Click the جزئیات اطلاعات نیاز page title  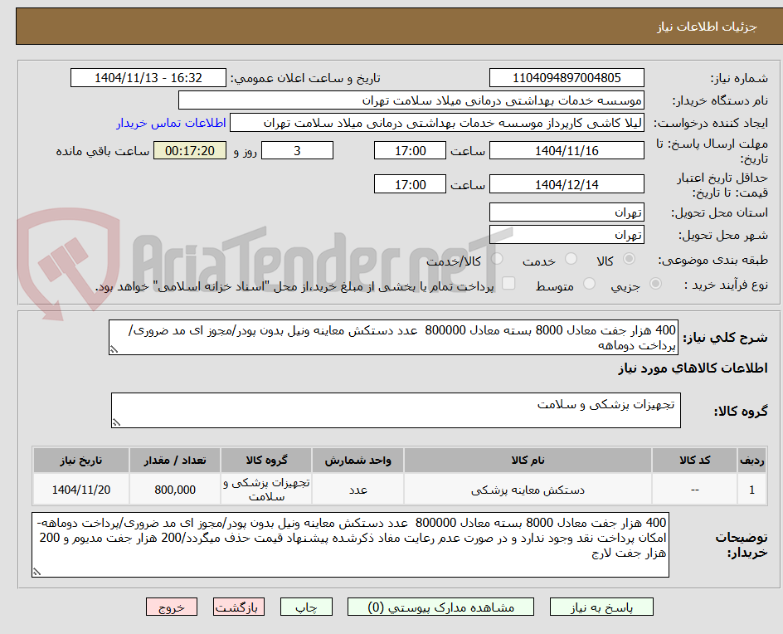coord(707,27)
